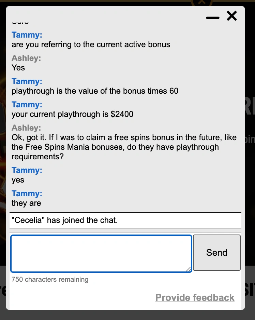Screen dimensions: 255x320
Task: Close the live chat with the X icon
Action: click(232, 16)
